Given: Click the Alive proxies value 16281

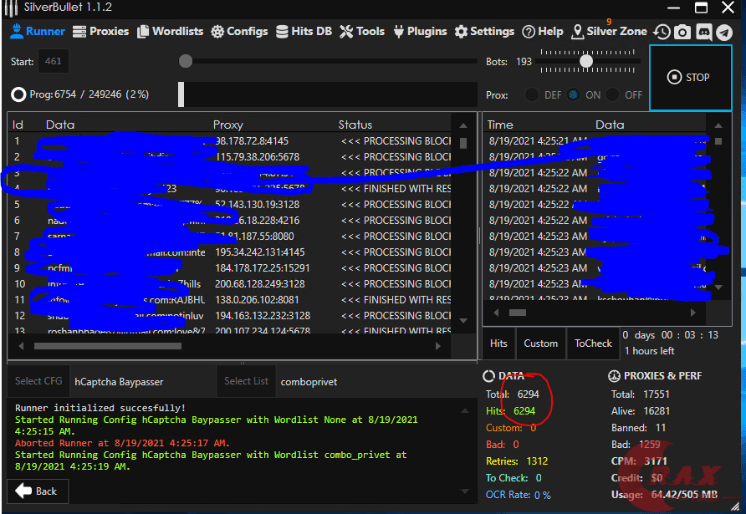Looking at the screenshot, I should [x=657, y=411].
